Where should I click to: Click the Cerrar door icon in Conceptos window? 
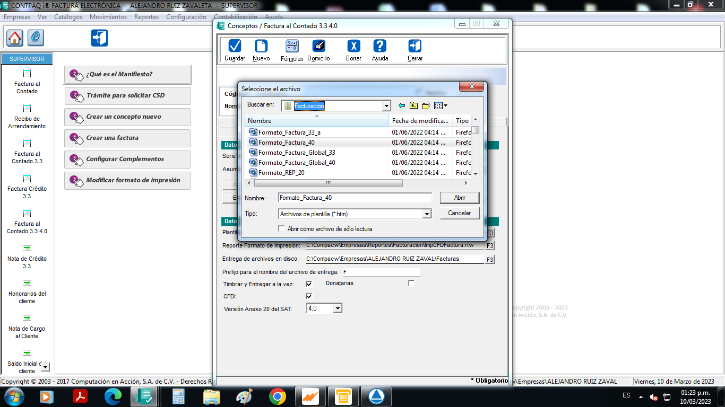(415, 46)
